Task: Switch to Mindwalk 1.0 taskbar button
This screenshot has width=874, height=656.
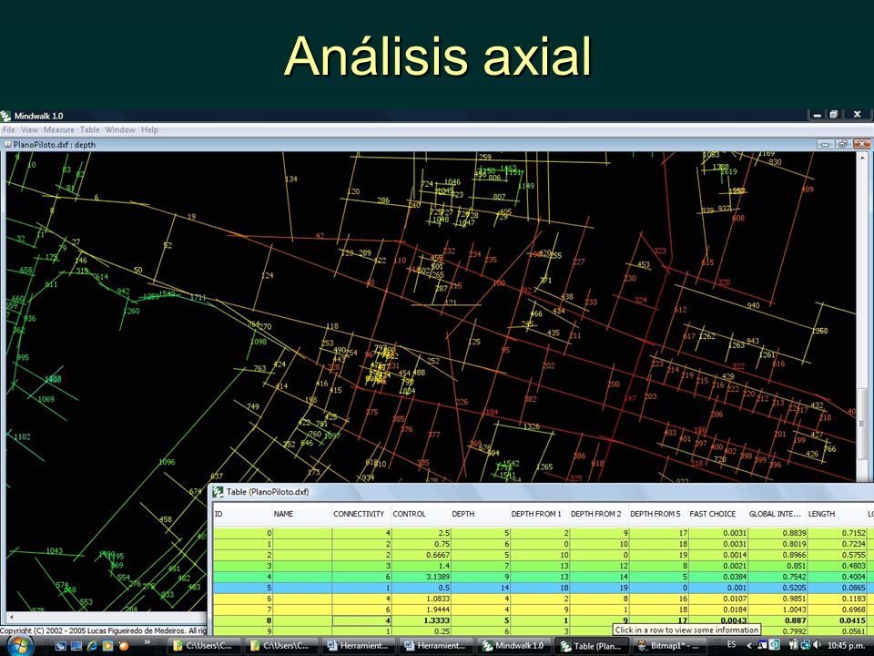Action: 513,646
